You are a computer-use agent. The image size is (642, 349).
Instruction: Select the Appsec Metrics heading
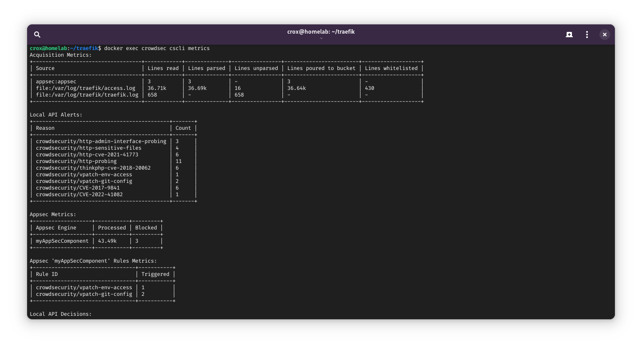tap(53, 214)
